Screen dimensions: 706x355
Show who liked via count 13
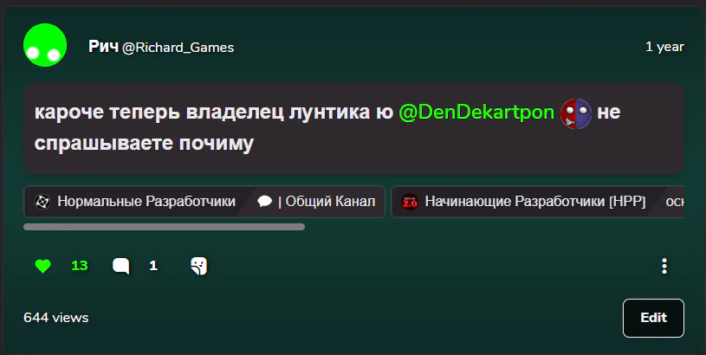coord(79,266)
